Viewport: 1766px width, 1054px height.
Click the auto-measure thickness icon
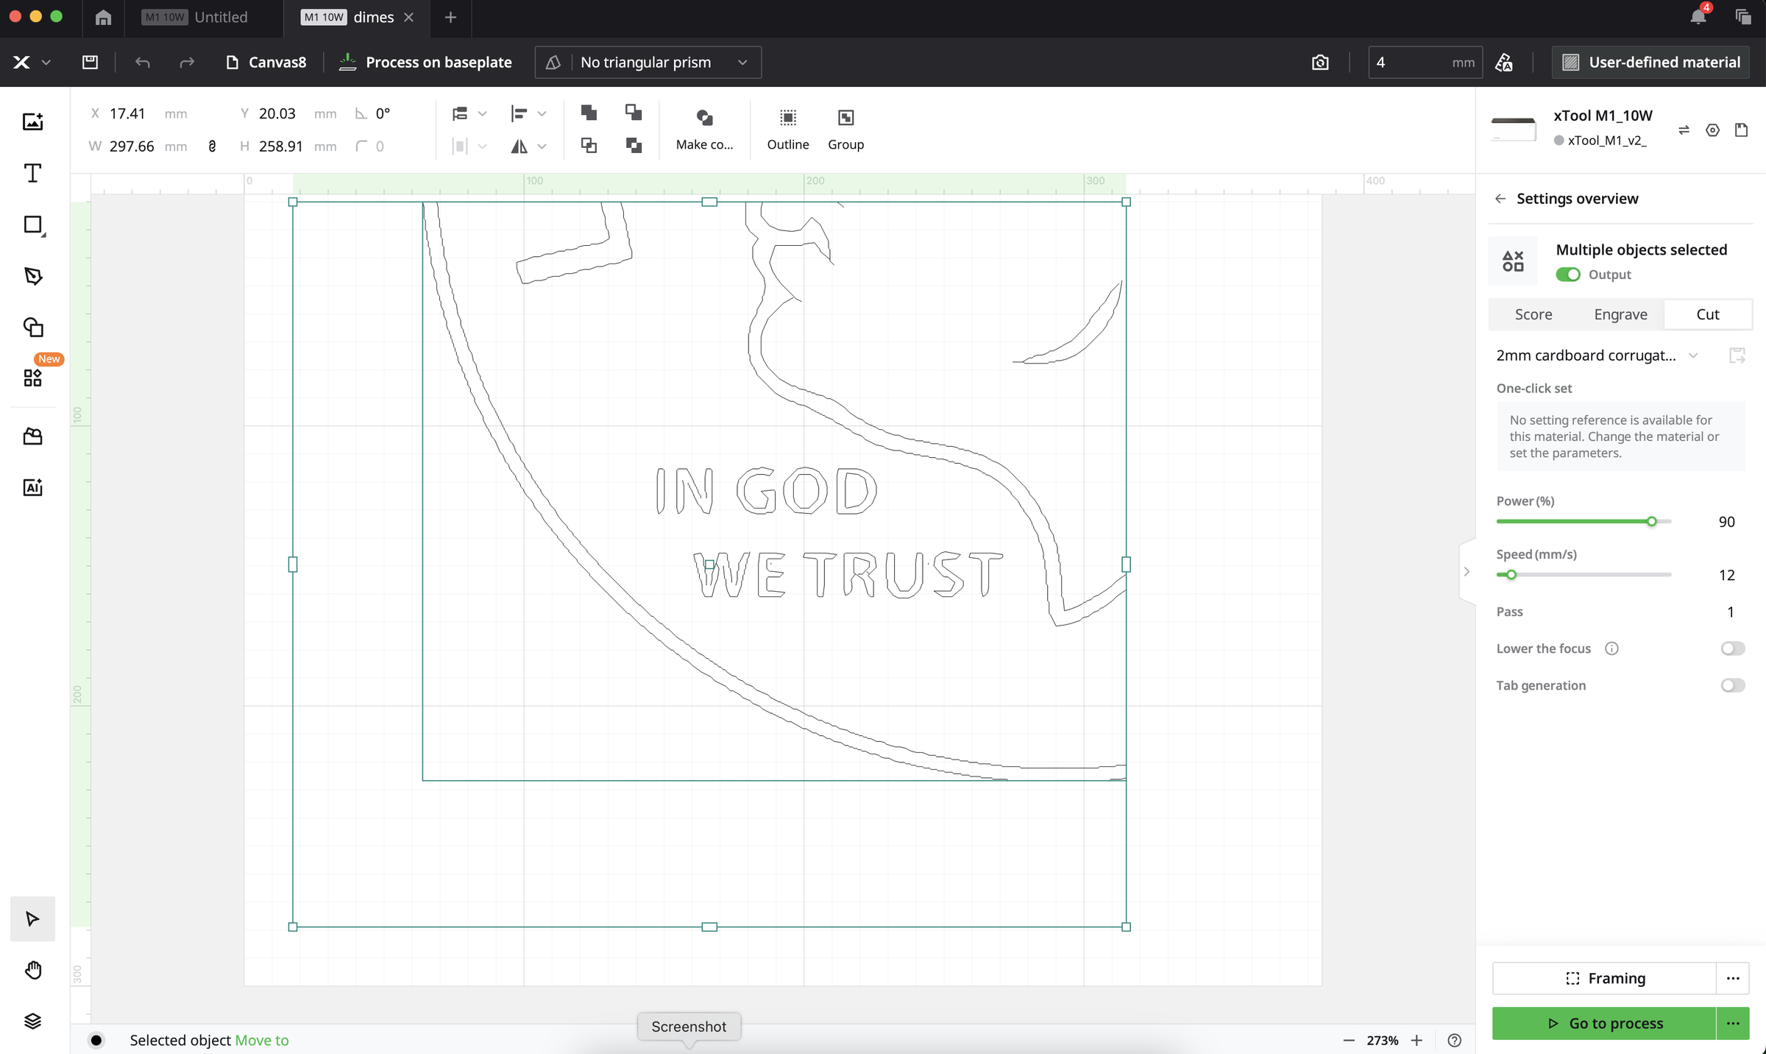pyautogui.click(x=1504, y=63)
